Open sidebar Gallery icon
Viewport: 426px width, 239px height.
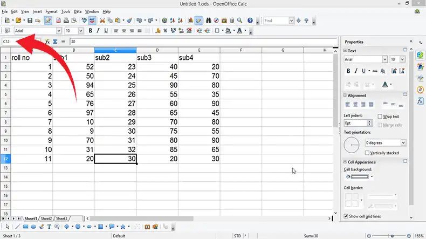(x=420, y=78)
